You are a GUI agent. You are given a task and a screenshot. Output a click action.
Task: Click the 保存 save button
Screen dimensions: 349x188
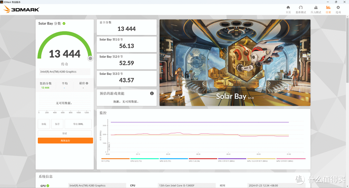click(57, 124)
